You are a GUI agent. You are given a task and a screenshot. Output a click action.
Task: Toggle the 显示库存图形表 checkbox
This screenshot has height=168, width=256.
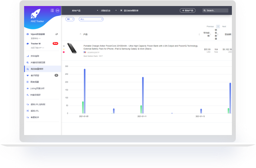121,11
